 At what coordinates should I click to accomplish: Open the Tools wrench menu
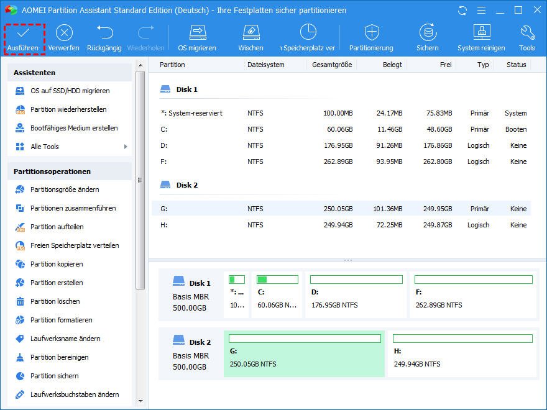(x=527, y=39)
